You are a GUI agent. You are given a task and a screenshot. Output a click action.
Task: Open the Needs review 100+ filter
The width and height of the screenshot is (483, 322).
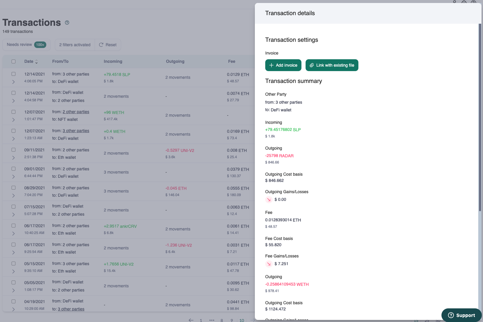coord(26,45)
